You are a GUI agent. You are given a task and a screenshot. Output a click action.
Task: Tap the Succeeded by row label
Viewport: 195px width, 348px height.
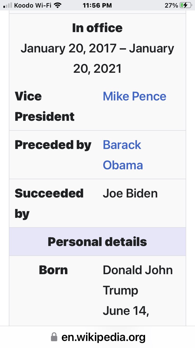[49, 203]
